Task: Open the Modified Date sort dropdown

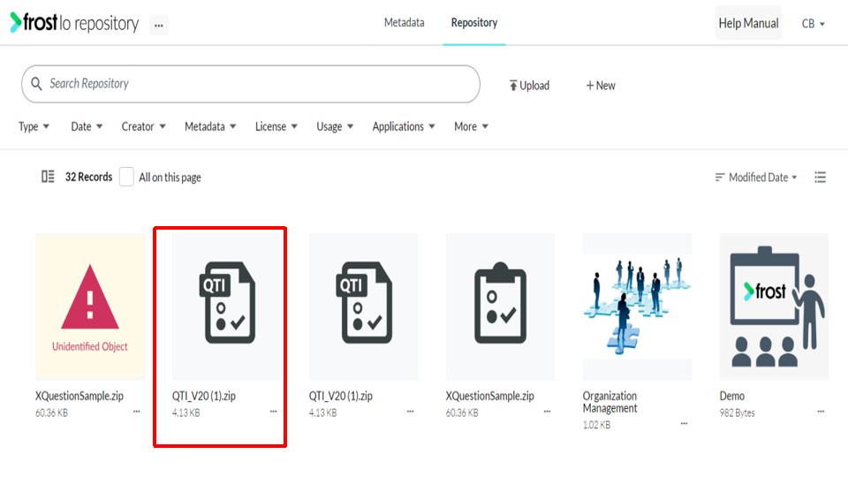Action: point(756,178)
